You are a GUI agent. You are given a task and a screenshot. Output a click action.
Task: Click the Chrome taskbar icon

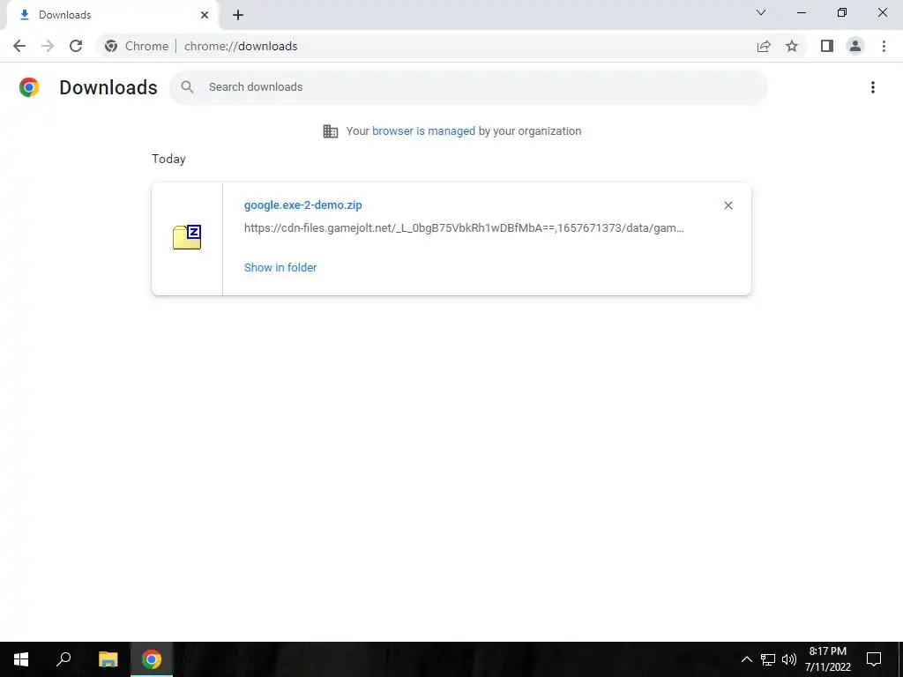[x=152, y=659]
